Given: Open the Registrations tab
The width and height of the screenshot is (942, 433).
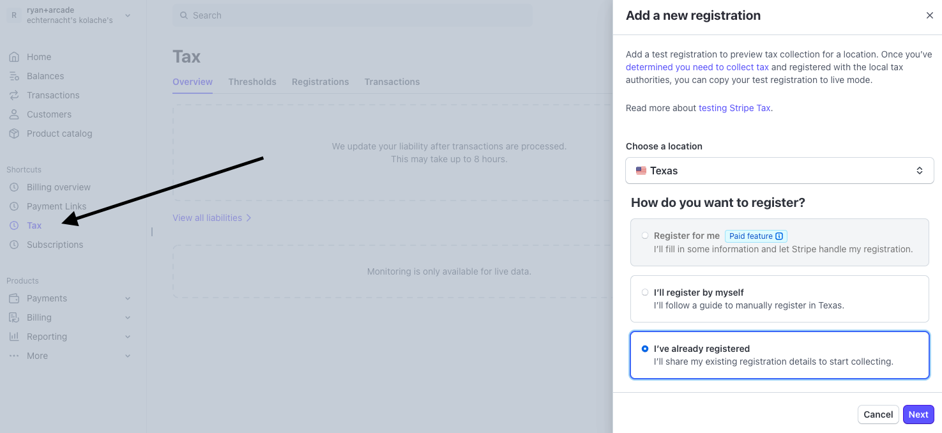Looking at the screenshot, I should [320, 82].
